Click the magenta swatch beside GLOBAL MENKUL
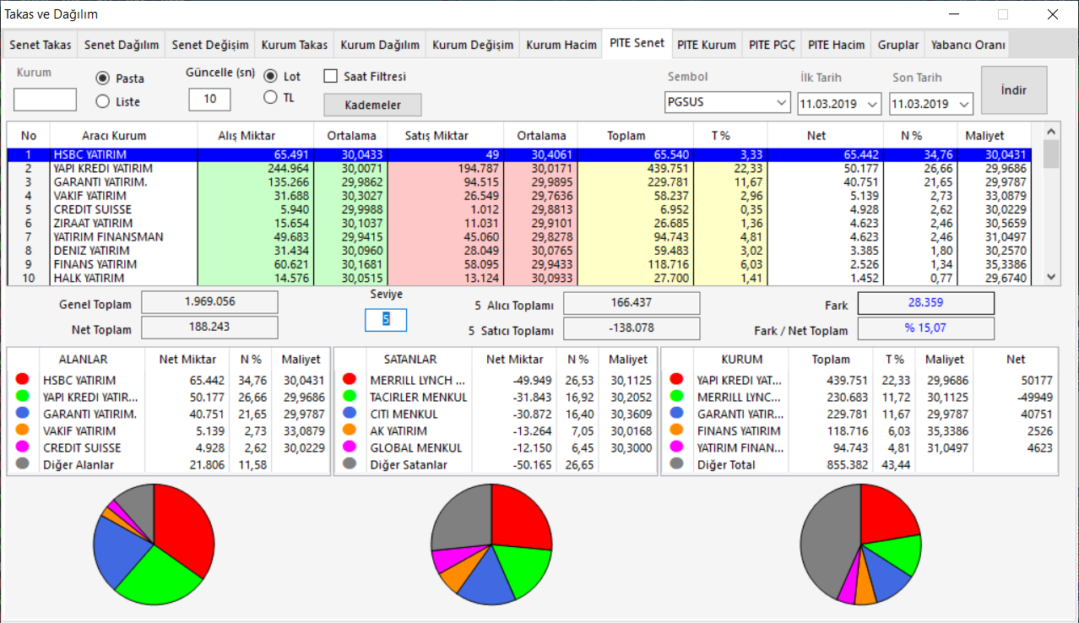Viewport: 1079px width, 623px height. 350,447
